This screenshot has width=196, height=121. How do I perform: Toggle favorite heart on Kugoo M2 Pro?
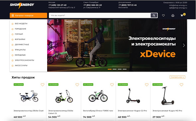coord(181,85)
